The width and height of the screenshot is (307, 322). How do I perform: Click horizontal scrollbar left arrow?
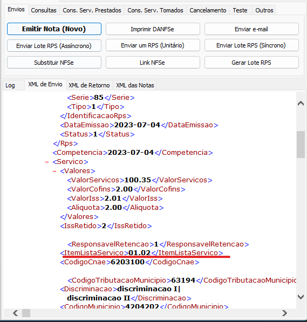16,313
